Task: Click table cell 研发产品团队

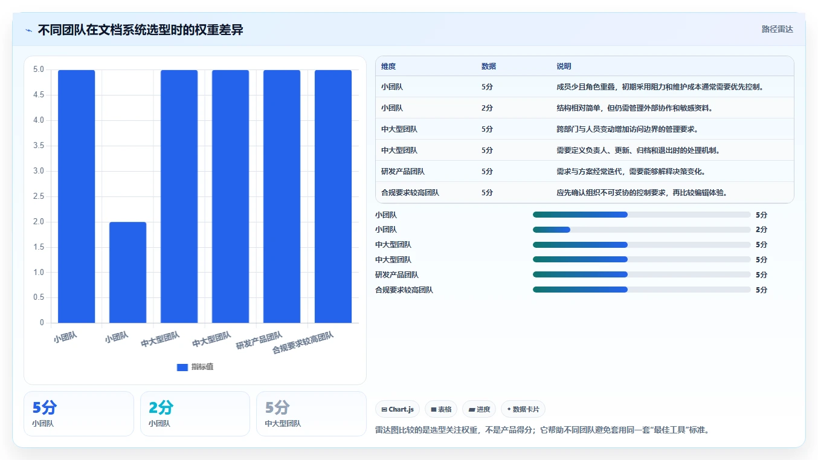Action: point(403,172)
